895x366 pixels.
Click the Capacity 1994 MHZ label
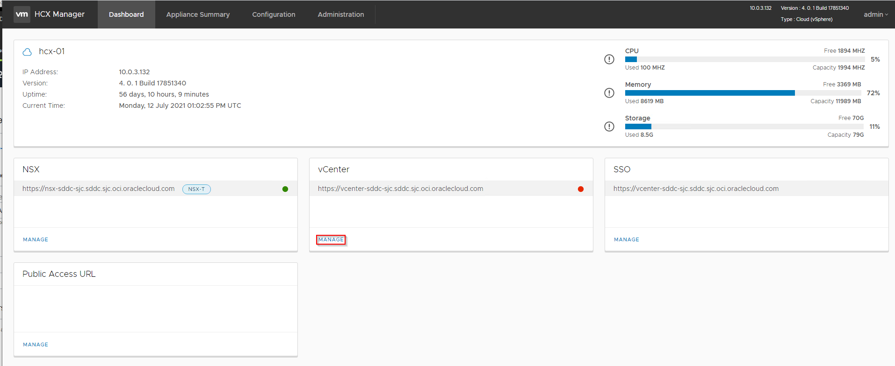tap(839, 68)
